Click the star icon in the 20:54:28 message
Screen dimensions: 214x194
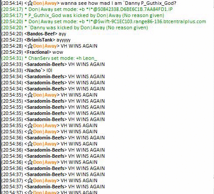pos(30,46)
